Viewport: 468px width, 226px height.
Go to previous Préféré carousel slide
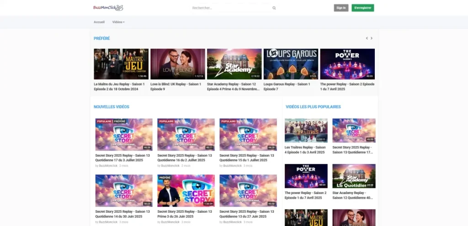[x=367, y=38]
